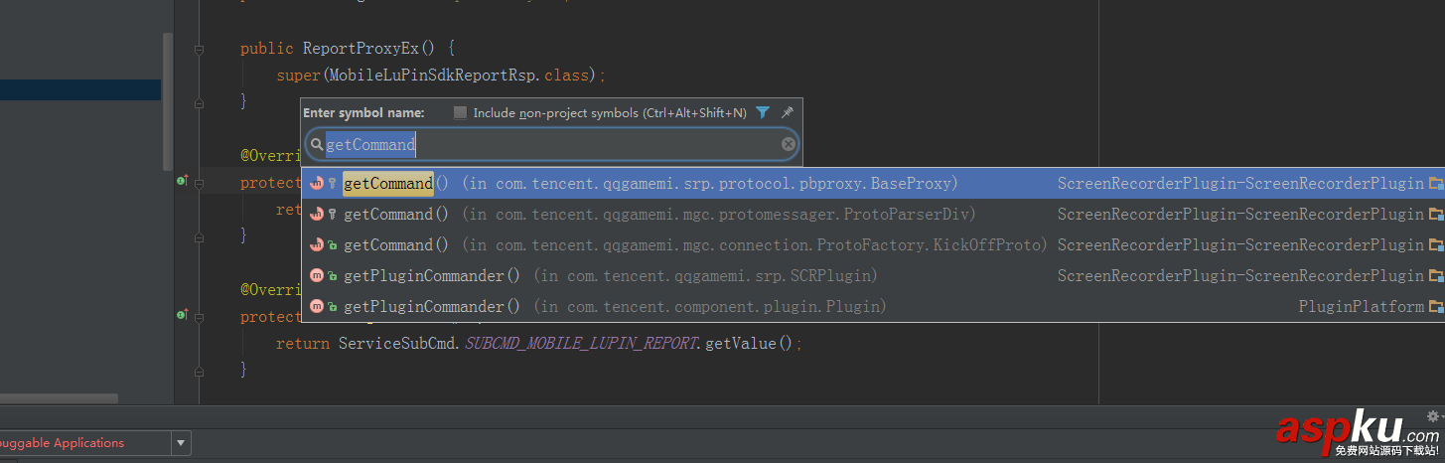Click the magnifier icon in search field
Viewport: 1445px width, 463px height.
317,145
